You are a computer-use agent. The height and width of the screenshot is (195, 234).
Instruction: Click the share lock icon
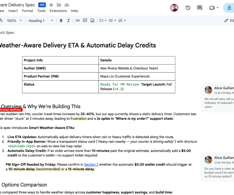pos(229,8)
